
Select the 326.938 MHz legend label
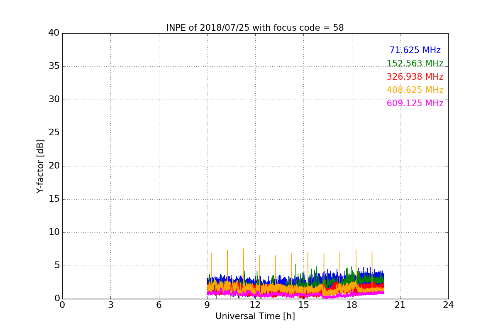click(x=415, y=77)
